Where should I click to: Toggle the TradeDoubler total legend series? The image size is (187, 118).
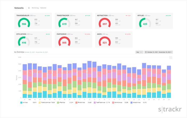(x=47, y=102)
